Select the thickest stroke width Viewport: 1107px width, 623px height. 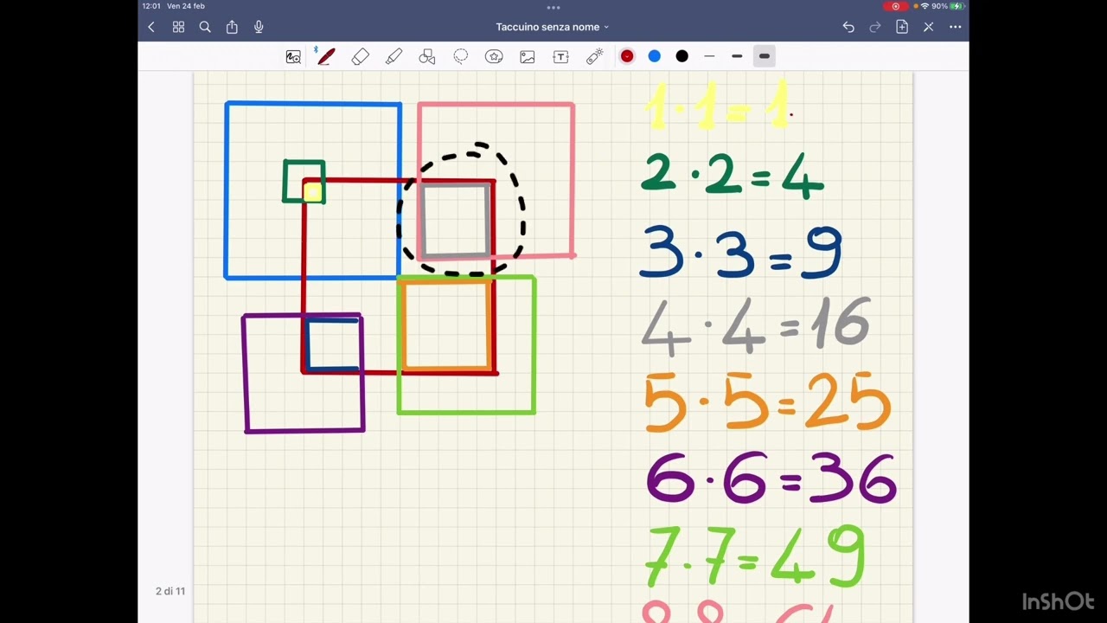765,56
